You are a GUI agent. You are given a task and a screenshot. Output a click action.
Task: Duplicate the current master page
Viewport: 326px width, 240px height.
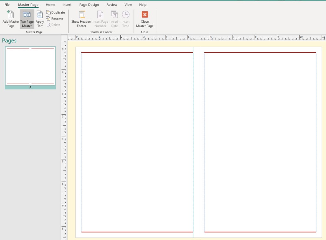pos(55,12)
